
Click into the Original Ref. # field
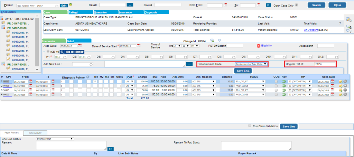[x=324, y=64]
